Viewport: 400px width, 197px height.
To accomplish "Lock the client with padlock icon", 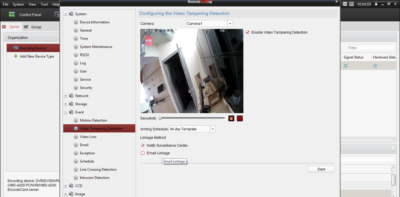I will (x=376, y=4).
